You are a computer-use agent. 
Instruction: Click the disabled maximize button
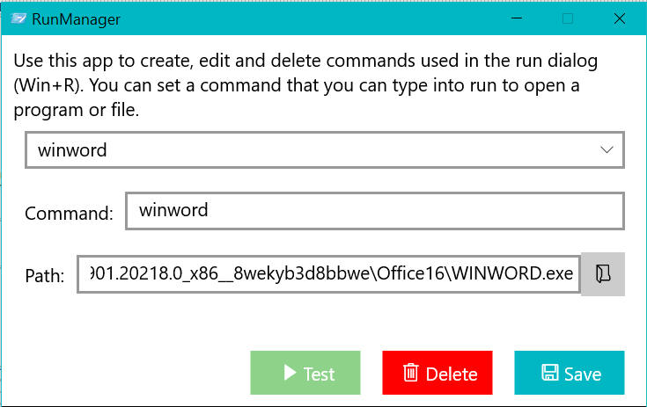[568, 18]
